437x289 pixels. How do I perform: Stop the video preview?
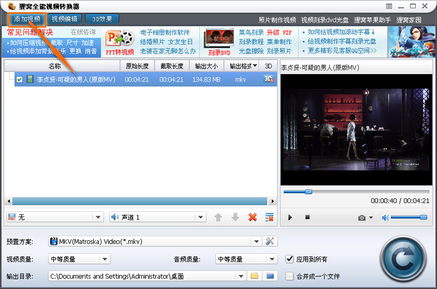click(x=307, y=217)
